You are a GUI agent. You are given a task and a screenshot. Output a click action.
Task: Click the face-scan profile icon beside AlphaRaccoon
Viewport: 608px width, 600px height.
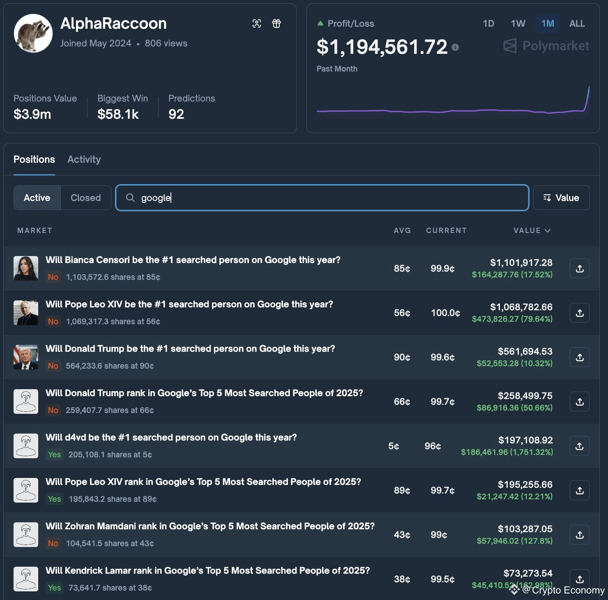click(x=257, y=23)
